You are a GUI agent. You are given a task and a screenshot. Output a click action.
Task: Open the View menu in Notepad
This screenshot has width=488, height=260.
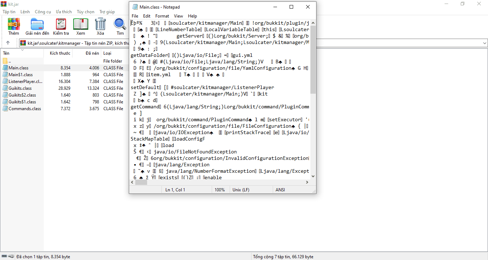point(178,16)
